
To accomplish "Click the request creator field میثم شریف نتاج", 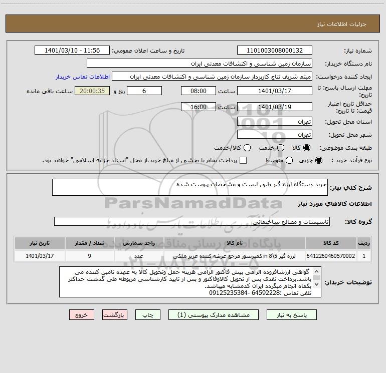I will (212, 77).
